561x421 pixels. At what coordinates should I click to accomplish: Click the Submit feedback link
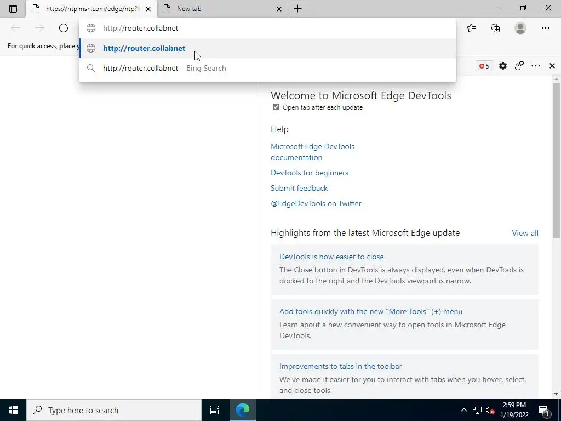pos(299,188)
